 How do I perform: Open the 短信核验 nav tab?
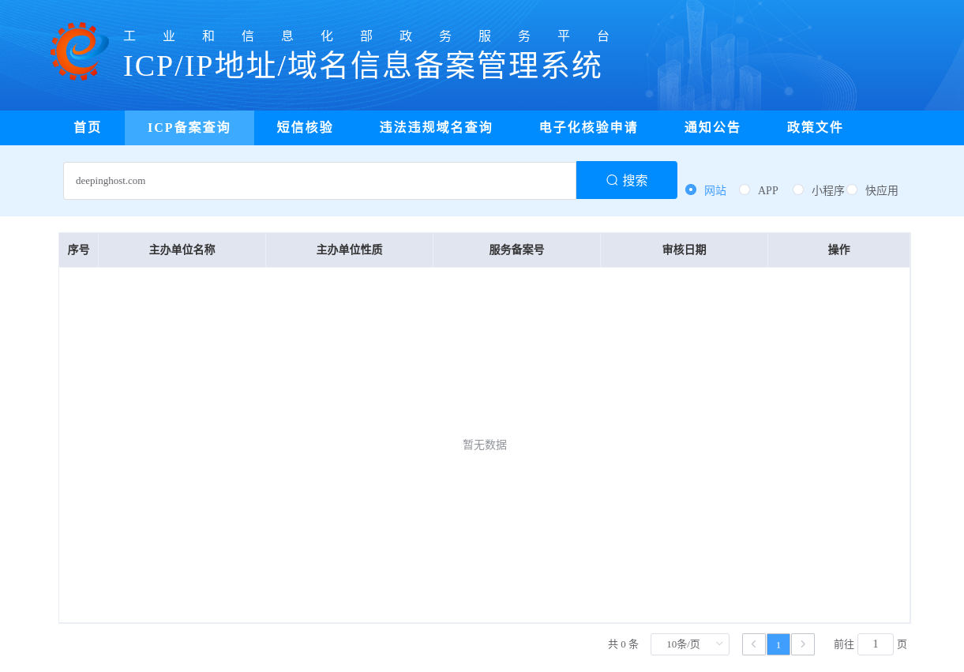pyautogui.click(x=305, y=128)
